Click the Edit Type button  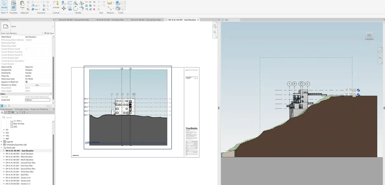pos(49,33)
